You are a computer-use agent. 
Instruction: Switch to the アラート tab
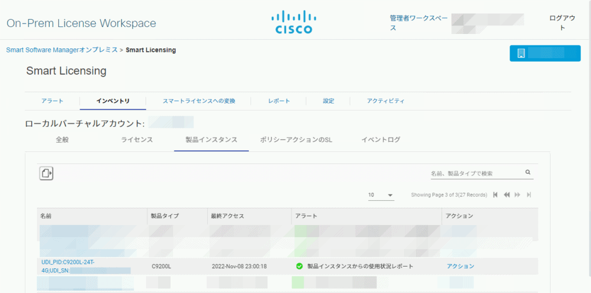(53, 101)
